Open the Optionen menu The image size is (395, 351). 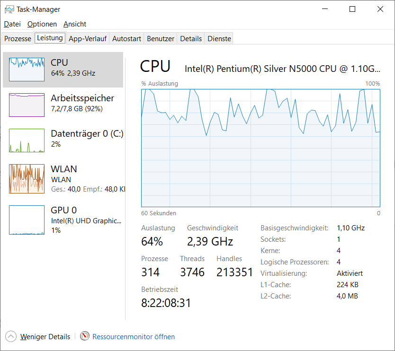[42, 24]
